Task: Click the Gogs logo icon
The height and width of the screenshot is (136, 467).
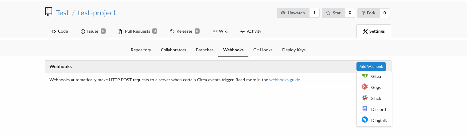Action: 365,87
